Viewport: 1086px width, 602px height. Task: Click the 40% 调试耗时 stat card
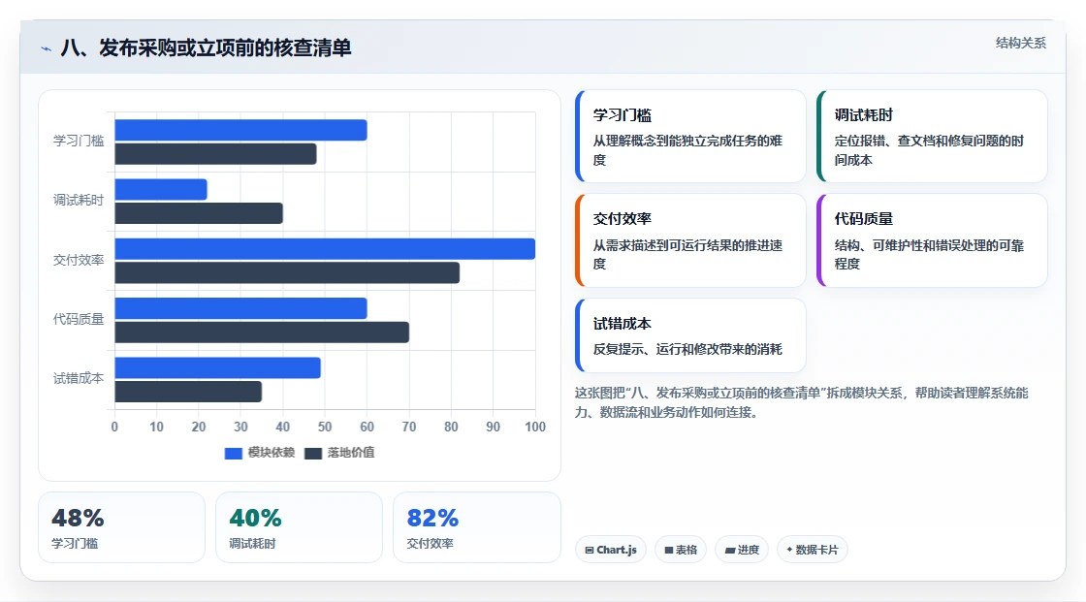300,527
